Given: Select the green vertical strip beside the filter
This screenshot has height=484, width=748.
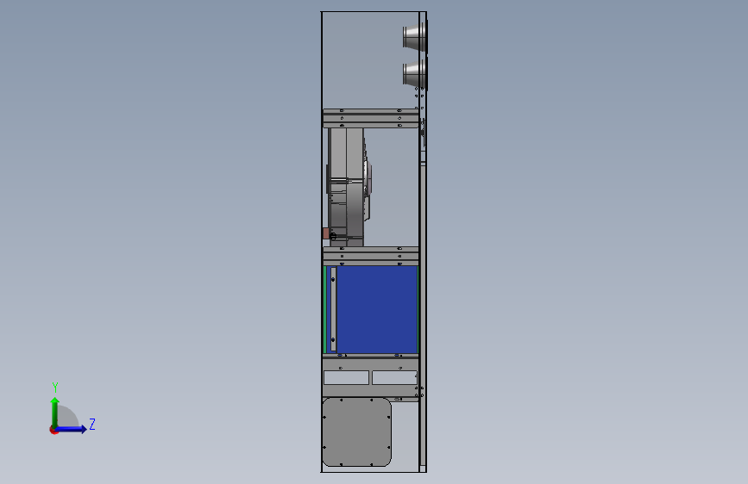Looking at the screenshot, I should (x=325, y=310).
